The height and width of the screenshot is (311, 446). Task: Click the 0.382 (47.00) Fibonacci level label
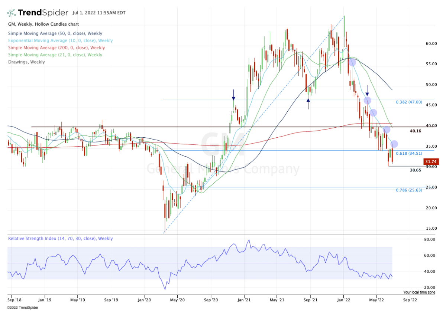pos(409,102)
